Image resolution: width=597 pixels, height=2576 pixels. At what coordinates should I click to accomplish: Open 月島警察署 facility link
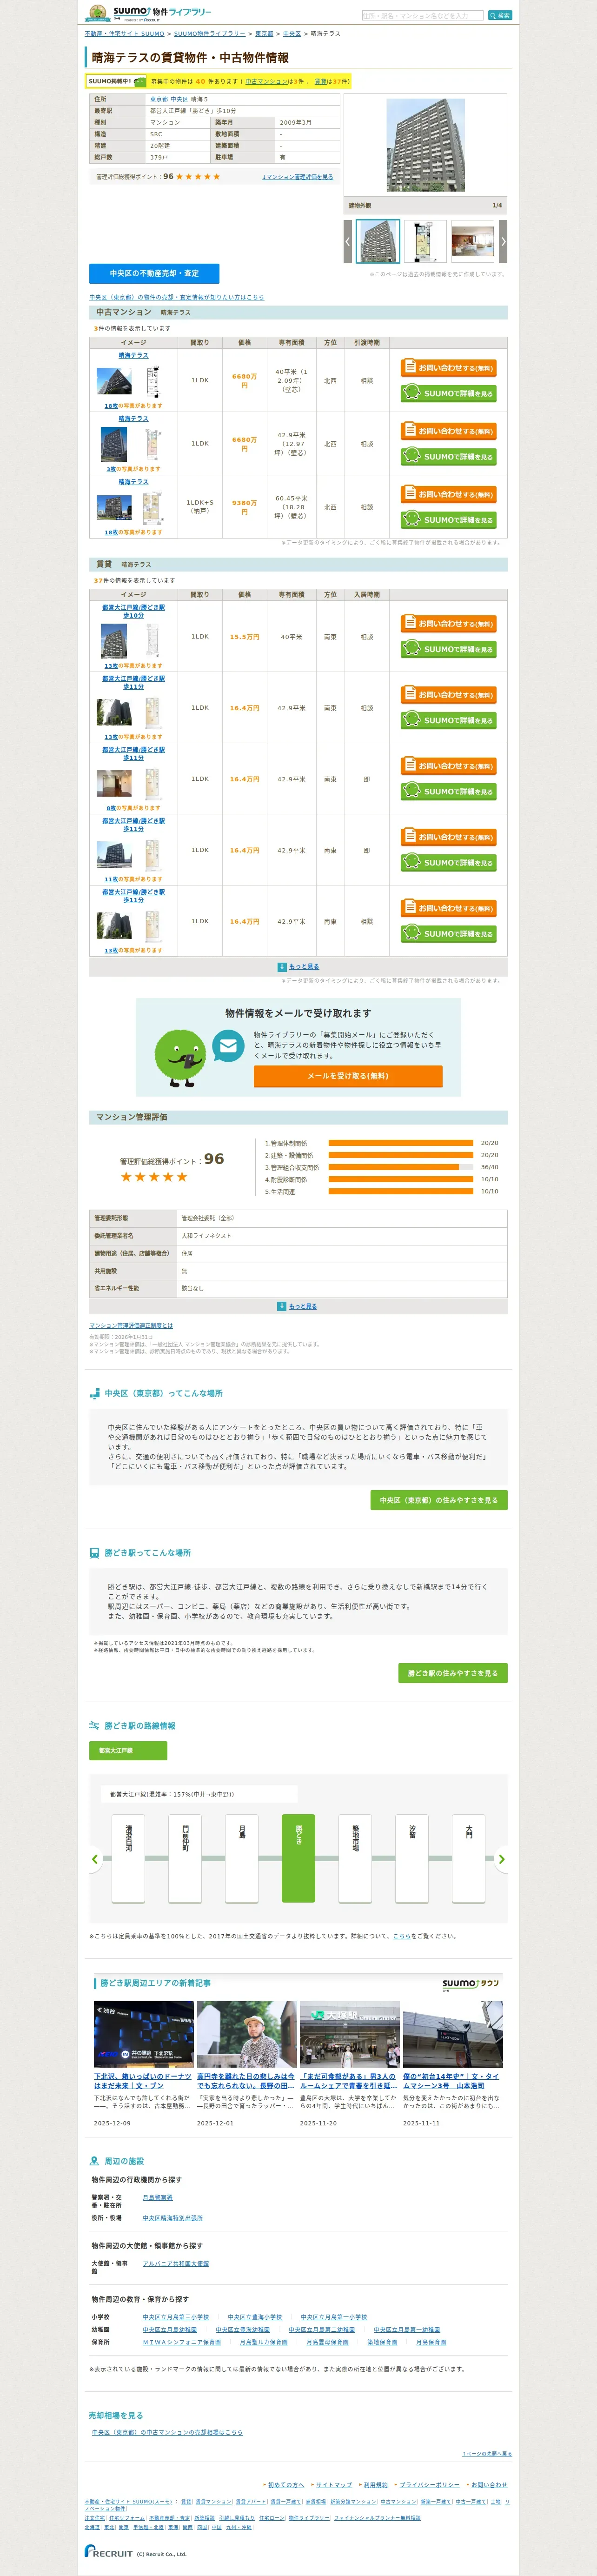pyautogui.click(x=157, y=2198)
